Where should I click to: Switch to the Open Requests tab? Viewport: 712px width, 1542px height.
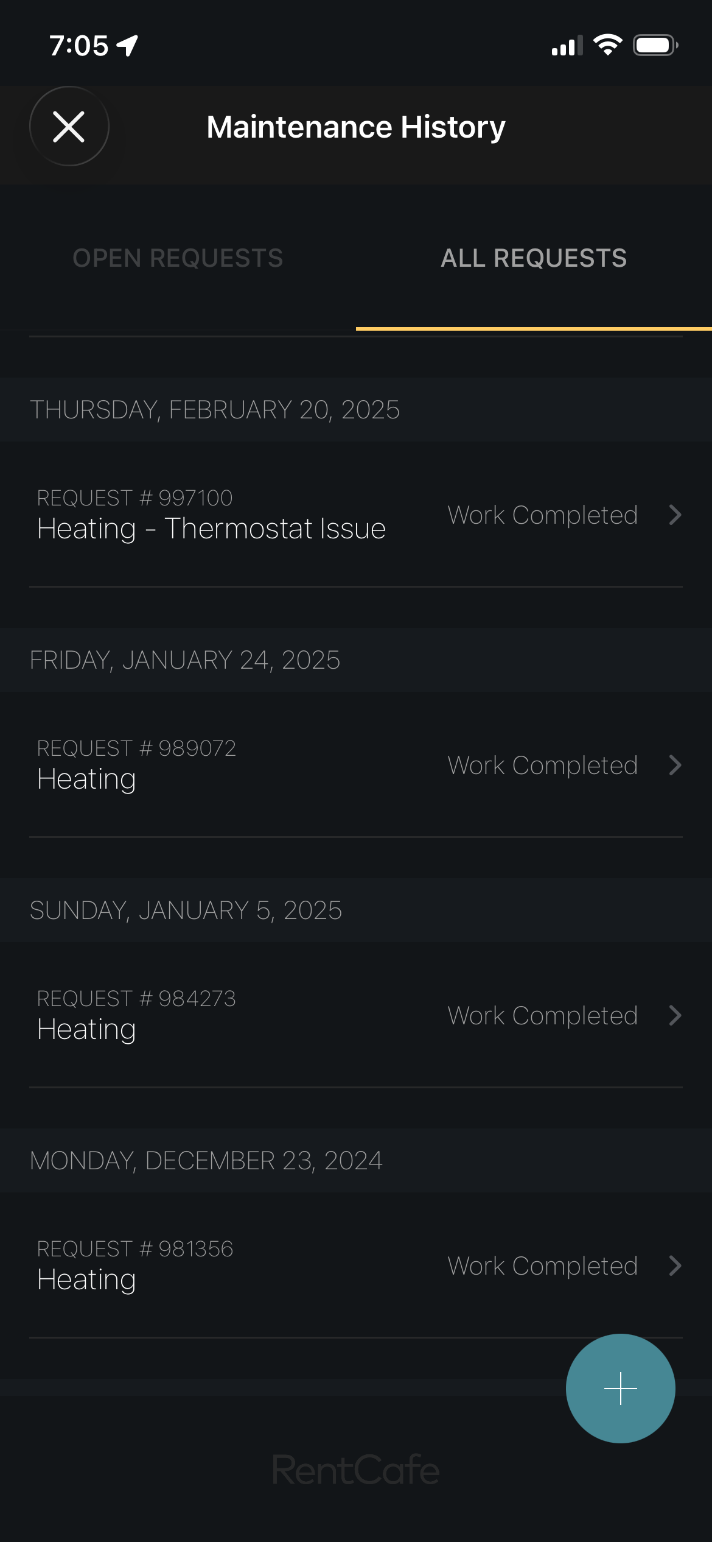178,258
